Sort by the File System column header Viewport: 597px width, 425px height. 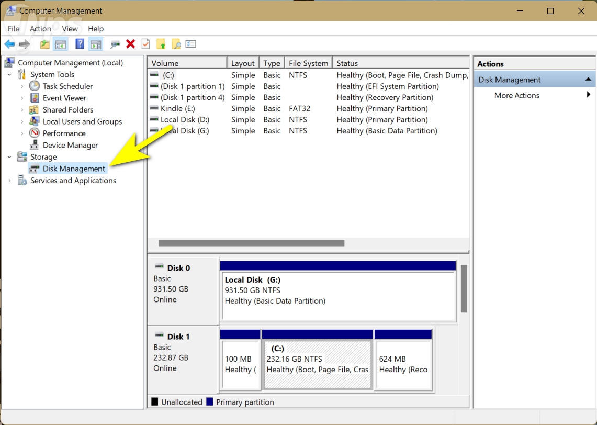pos(308,63)
